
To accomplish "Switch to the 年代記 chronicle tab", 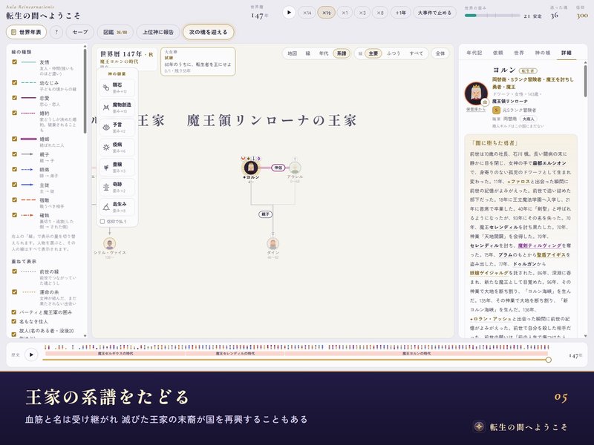I will (474, 53).
